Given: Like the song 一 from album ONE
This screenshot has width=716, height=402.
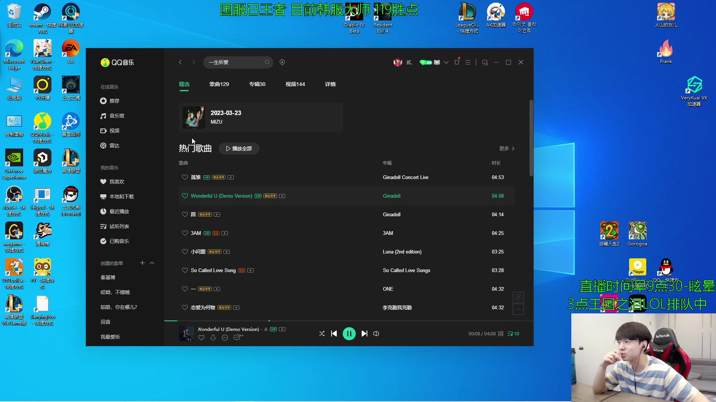Looking at the screenshot, I should click(185, 289).
